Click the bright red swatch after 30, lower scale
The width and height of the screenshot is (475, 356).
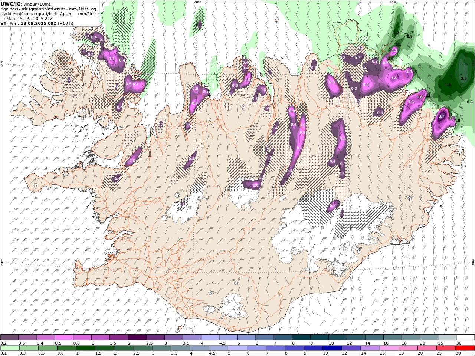pos(465,348)
